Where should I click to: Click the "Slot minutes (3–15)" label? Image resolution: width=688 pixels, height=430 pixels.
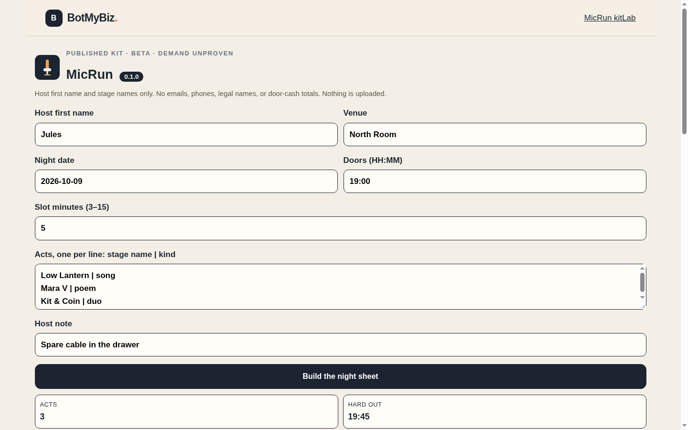72,207
